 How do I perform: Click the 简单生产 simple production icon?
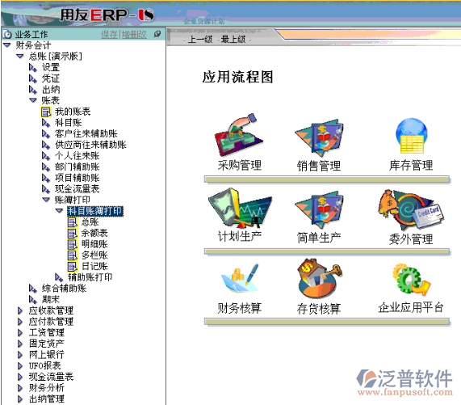[x=319, y=210]
